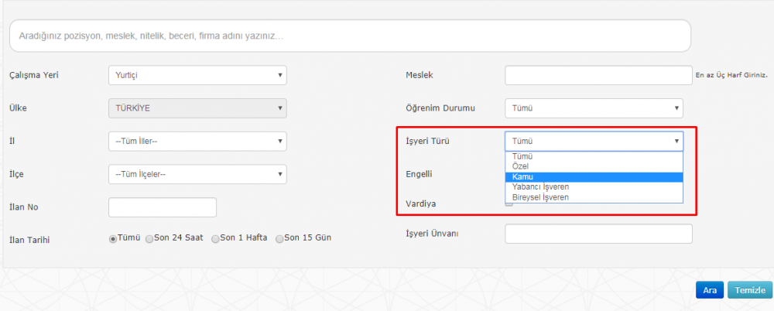Choose the Son 1 Hafta radio option
The image size is (774, 311).
click(x=216, y=238)
